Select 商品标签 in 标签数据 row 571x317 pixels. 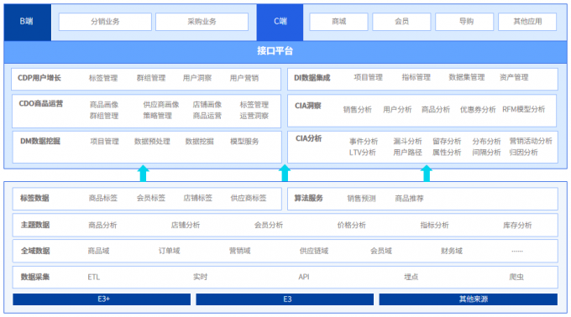103,198
